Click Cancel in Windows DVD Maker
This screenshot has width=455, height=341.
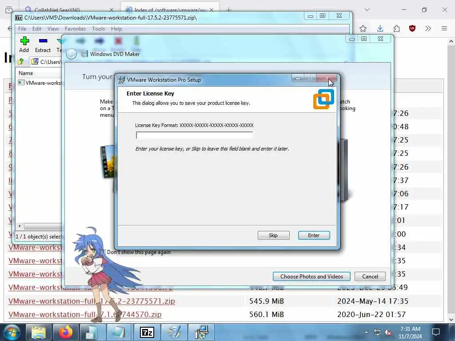[x=370, y=276]
